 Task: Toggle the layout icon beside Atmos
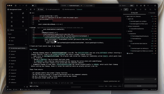coord(26,30)
